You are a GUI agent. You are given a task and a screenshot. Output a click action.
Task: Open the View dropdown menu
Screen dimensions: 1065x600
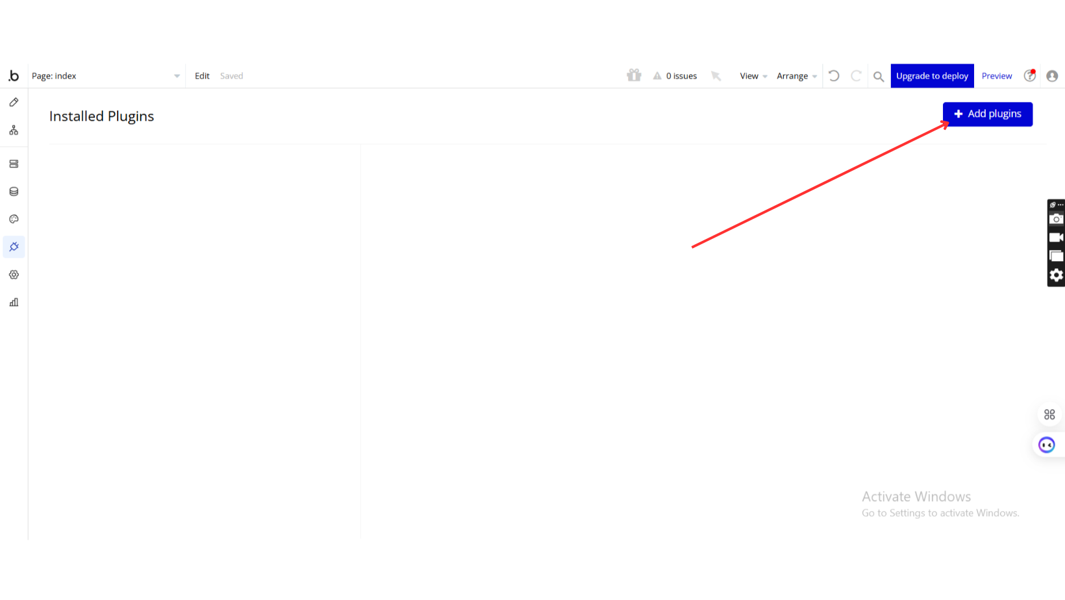pyautogui.click(x=753, y=76)
